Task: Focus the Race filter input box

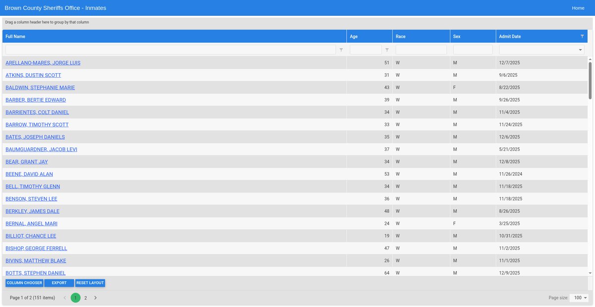Action: click(421, 50)
